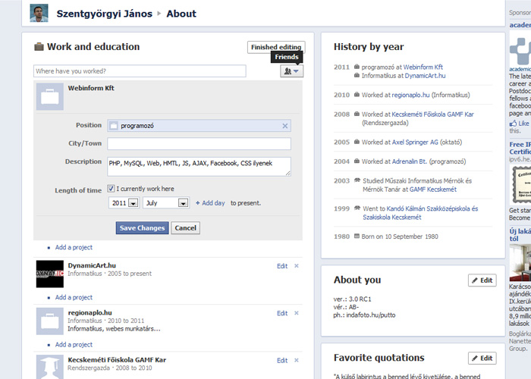Click the 2003 graduation cap icon in History

357,180
